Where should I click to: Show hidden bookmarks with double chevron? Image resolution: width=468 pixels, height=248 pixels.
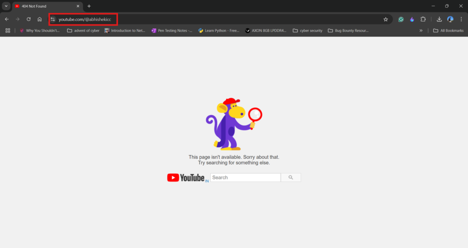coord(421,31)
